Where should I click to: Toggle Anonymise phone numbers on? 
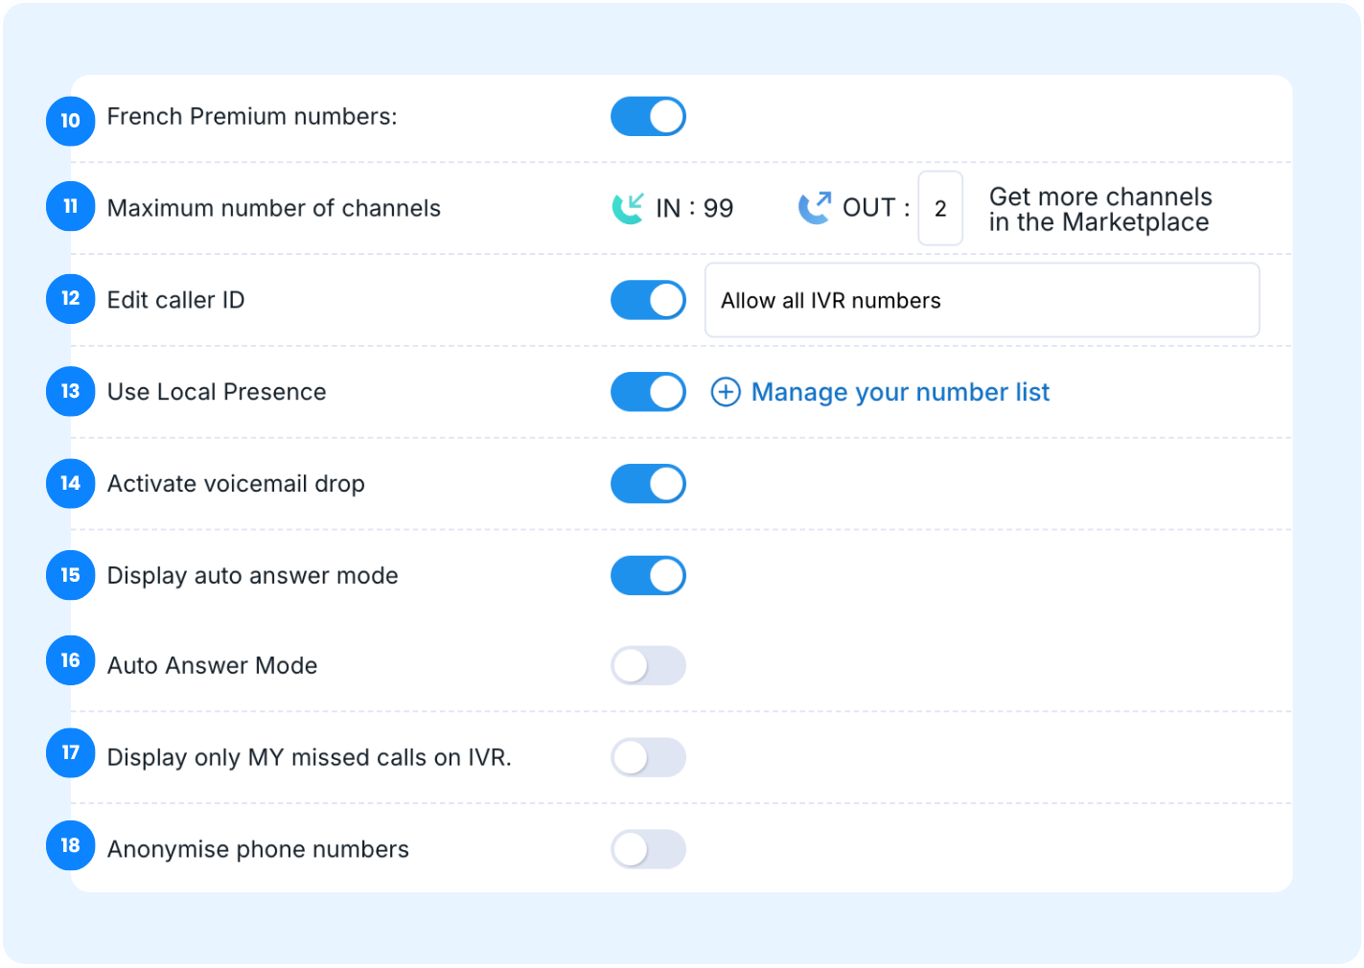[648, 849]
